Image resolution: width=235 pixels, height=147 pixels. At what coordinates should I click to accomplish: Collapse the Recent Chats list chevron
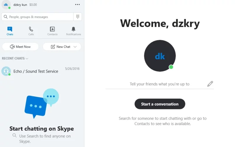click(x=27, y=59)
